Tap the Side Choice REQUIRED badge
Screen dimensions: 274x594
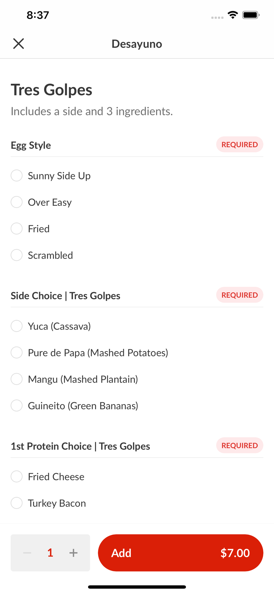coord(240,295)
